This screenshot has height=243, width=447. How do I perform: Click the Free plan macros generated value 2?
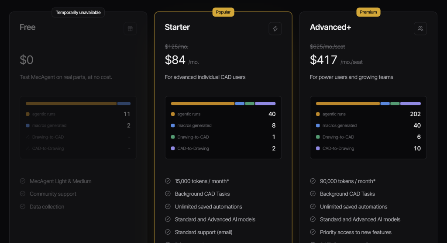coord(129,125)
